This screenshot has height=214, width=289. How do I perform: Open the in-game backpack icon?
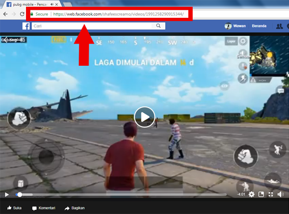(20, 183)
